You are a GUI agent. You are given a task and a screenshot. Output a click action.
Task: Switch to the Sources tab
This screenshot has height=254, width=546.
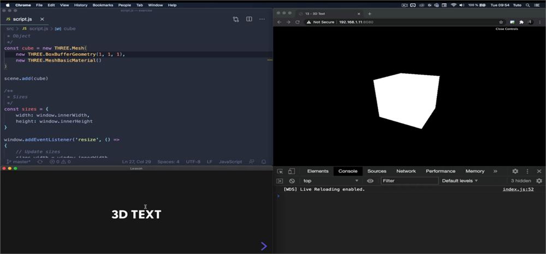point(377,171)
